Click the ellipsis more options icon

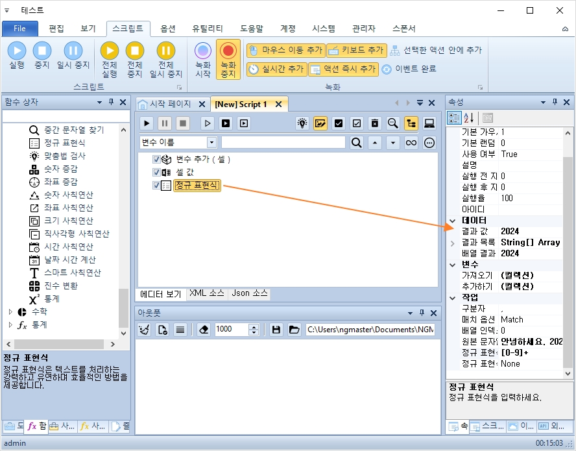tap(429, 143)
